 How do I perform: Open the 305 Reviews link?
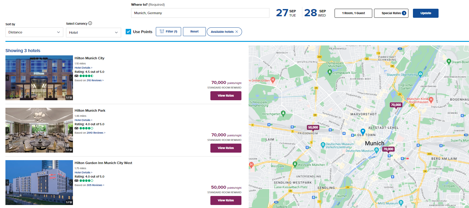tap(96, 185)
